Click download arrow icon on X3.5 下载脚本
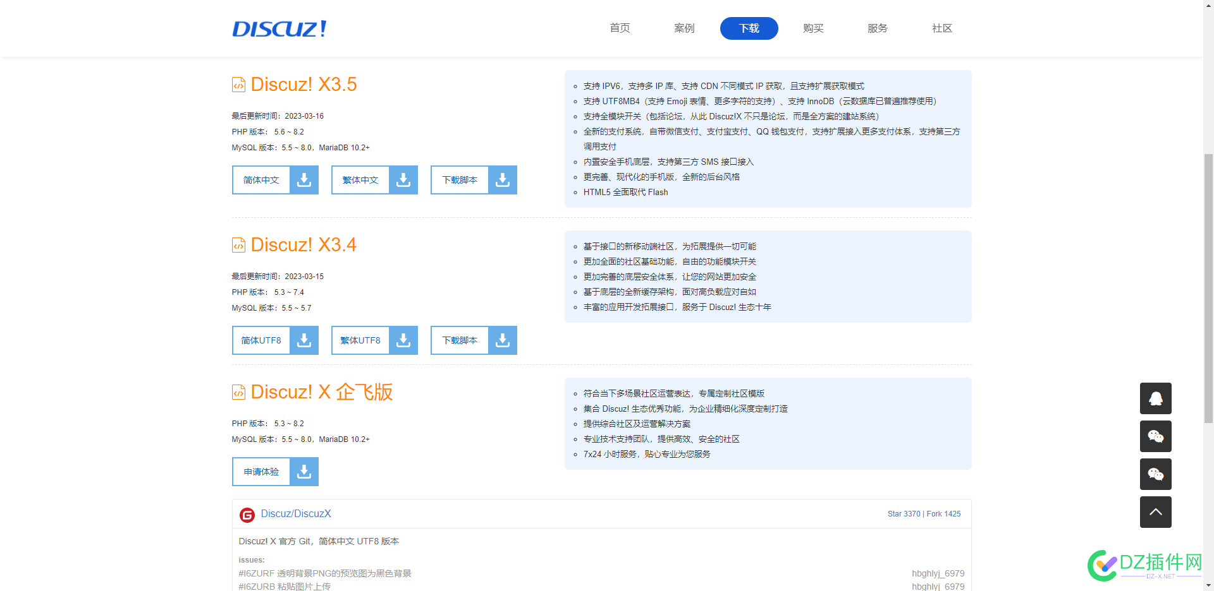Viewport: 1214px width, 591px height. [503, 180]
